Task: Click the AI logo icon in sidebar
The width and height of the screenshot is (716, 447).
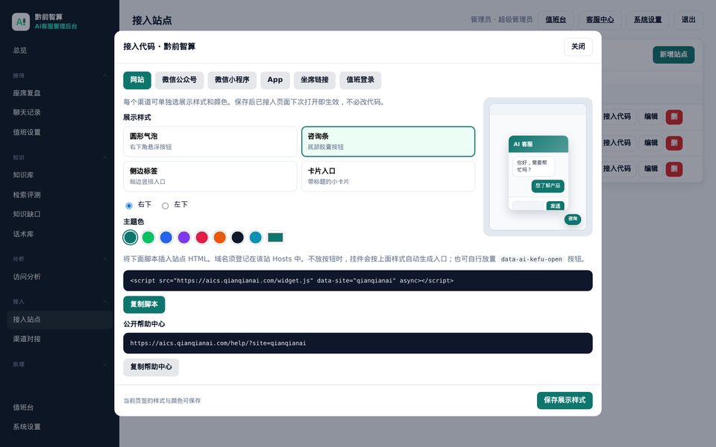Action: (21, 22)
